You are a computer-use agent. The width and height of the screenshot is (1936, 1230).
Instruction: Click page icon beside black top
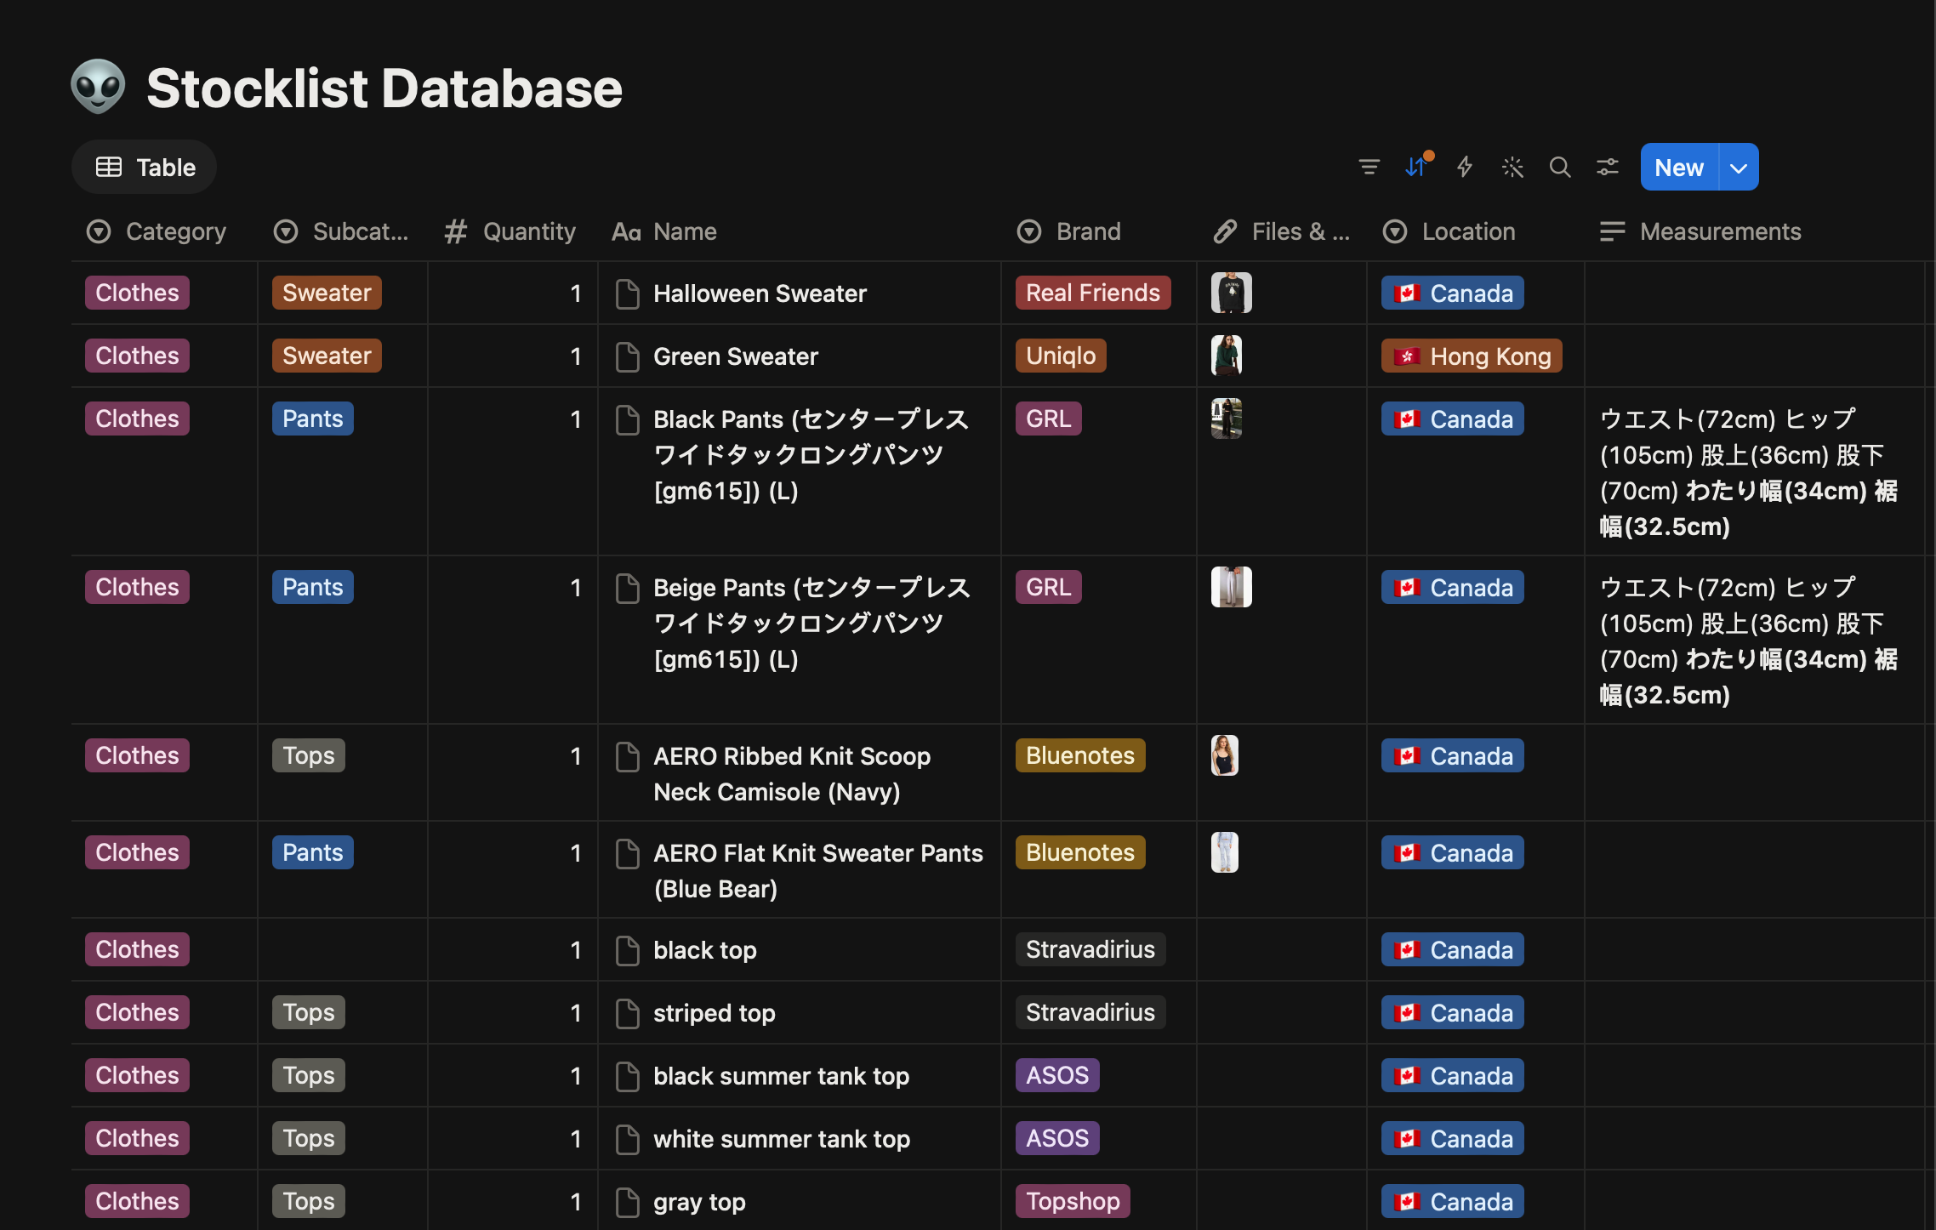pos(628,950)
